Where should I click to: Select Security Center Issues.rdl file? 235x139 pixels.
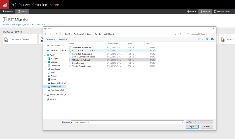112,66
